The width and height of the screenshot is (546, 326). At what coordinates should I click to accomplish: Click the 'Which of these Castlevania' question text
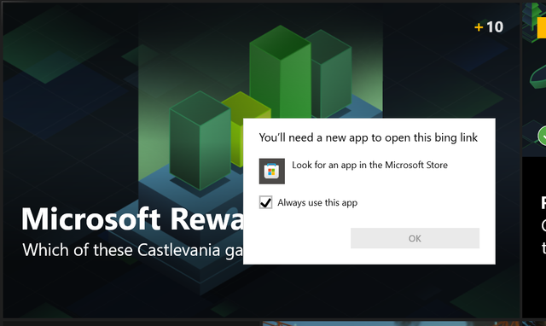pos(133,250)
